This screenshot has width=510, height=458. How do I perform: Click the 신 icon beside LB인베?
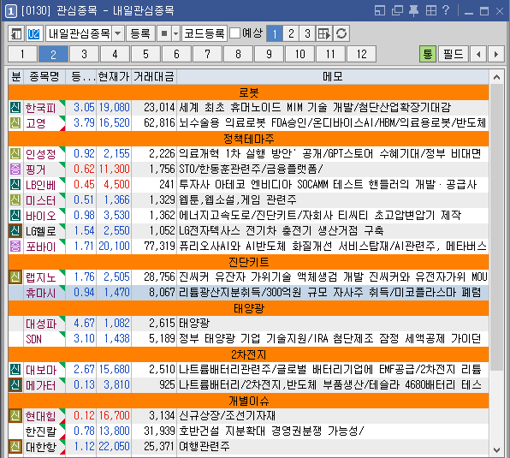[15, 184]
